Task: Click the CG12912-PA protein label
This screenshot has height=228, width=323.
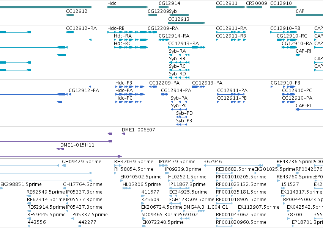Action: 84,91
